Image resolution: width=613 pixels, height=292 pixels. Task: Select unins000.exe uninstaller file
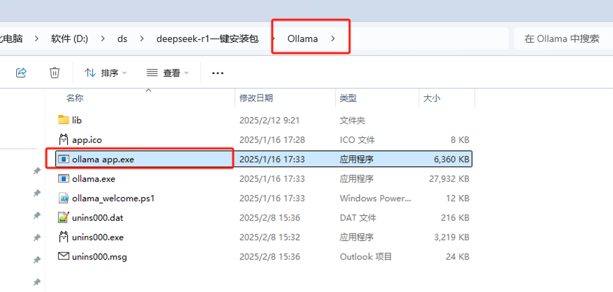click(98, 237)
